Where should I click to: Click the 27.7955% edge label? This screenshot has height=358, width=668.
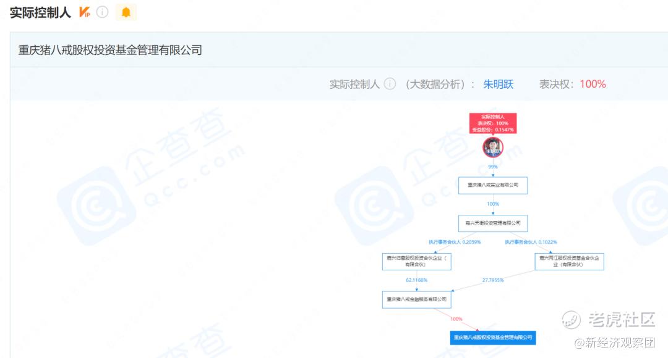click(493, 280)
